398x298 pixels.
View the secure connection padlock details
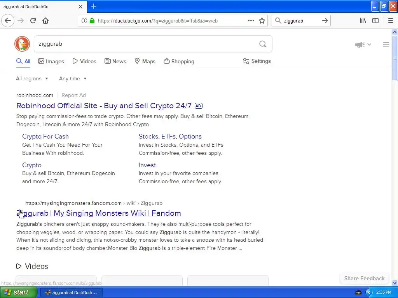92,21
